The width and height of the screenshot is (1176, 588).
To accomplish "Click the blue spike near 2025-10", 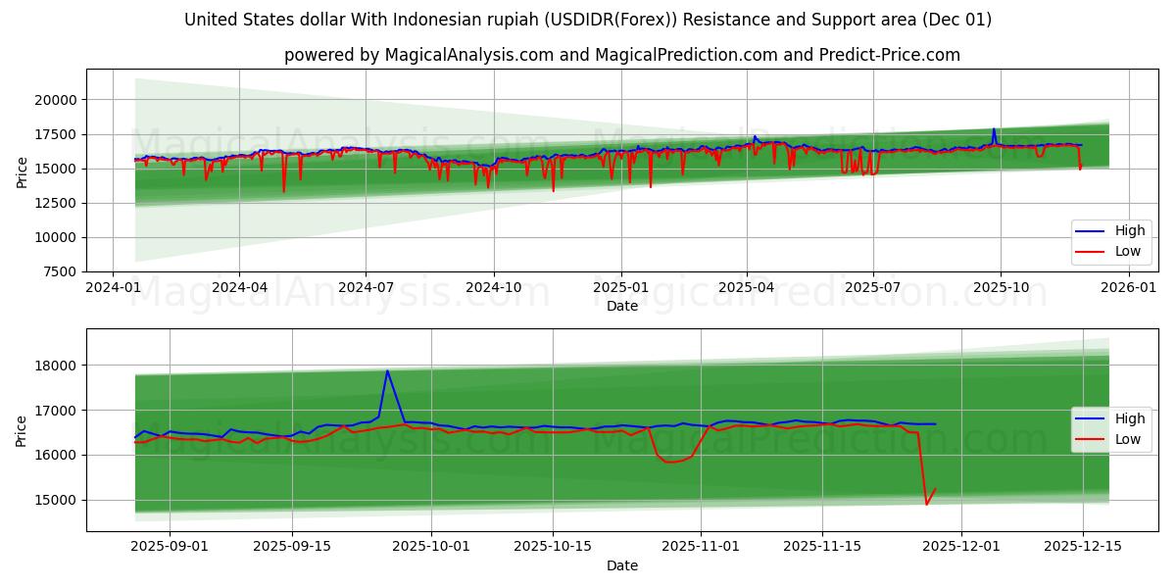I will coord(996,129).
